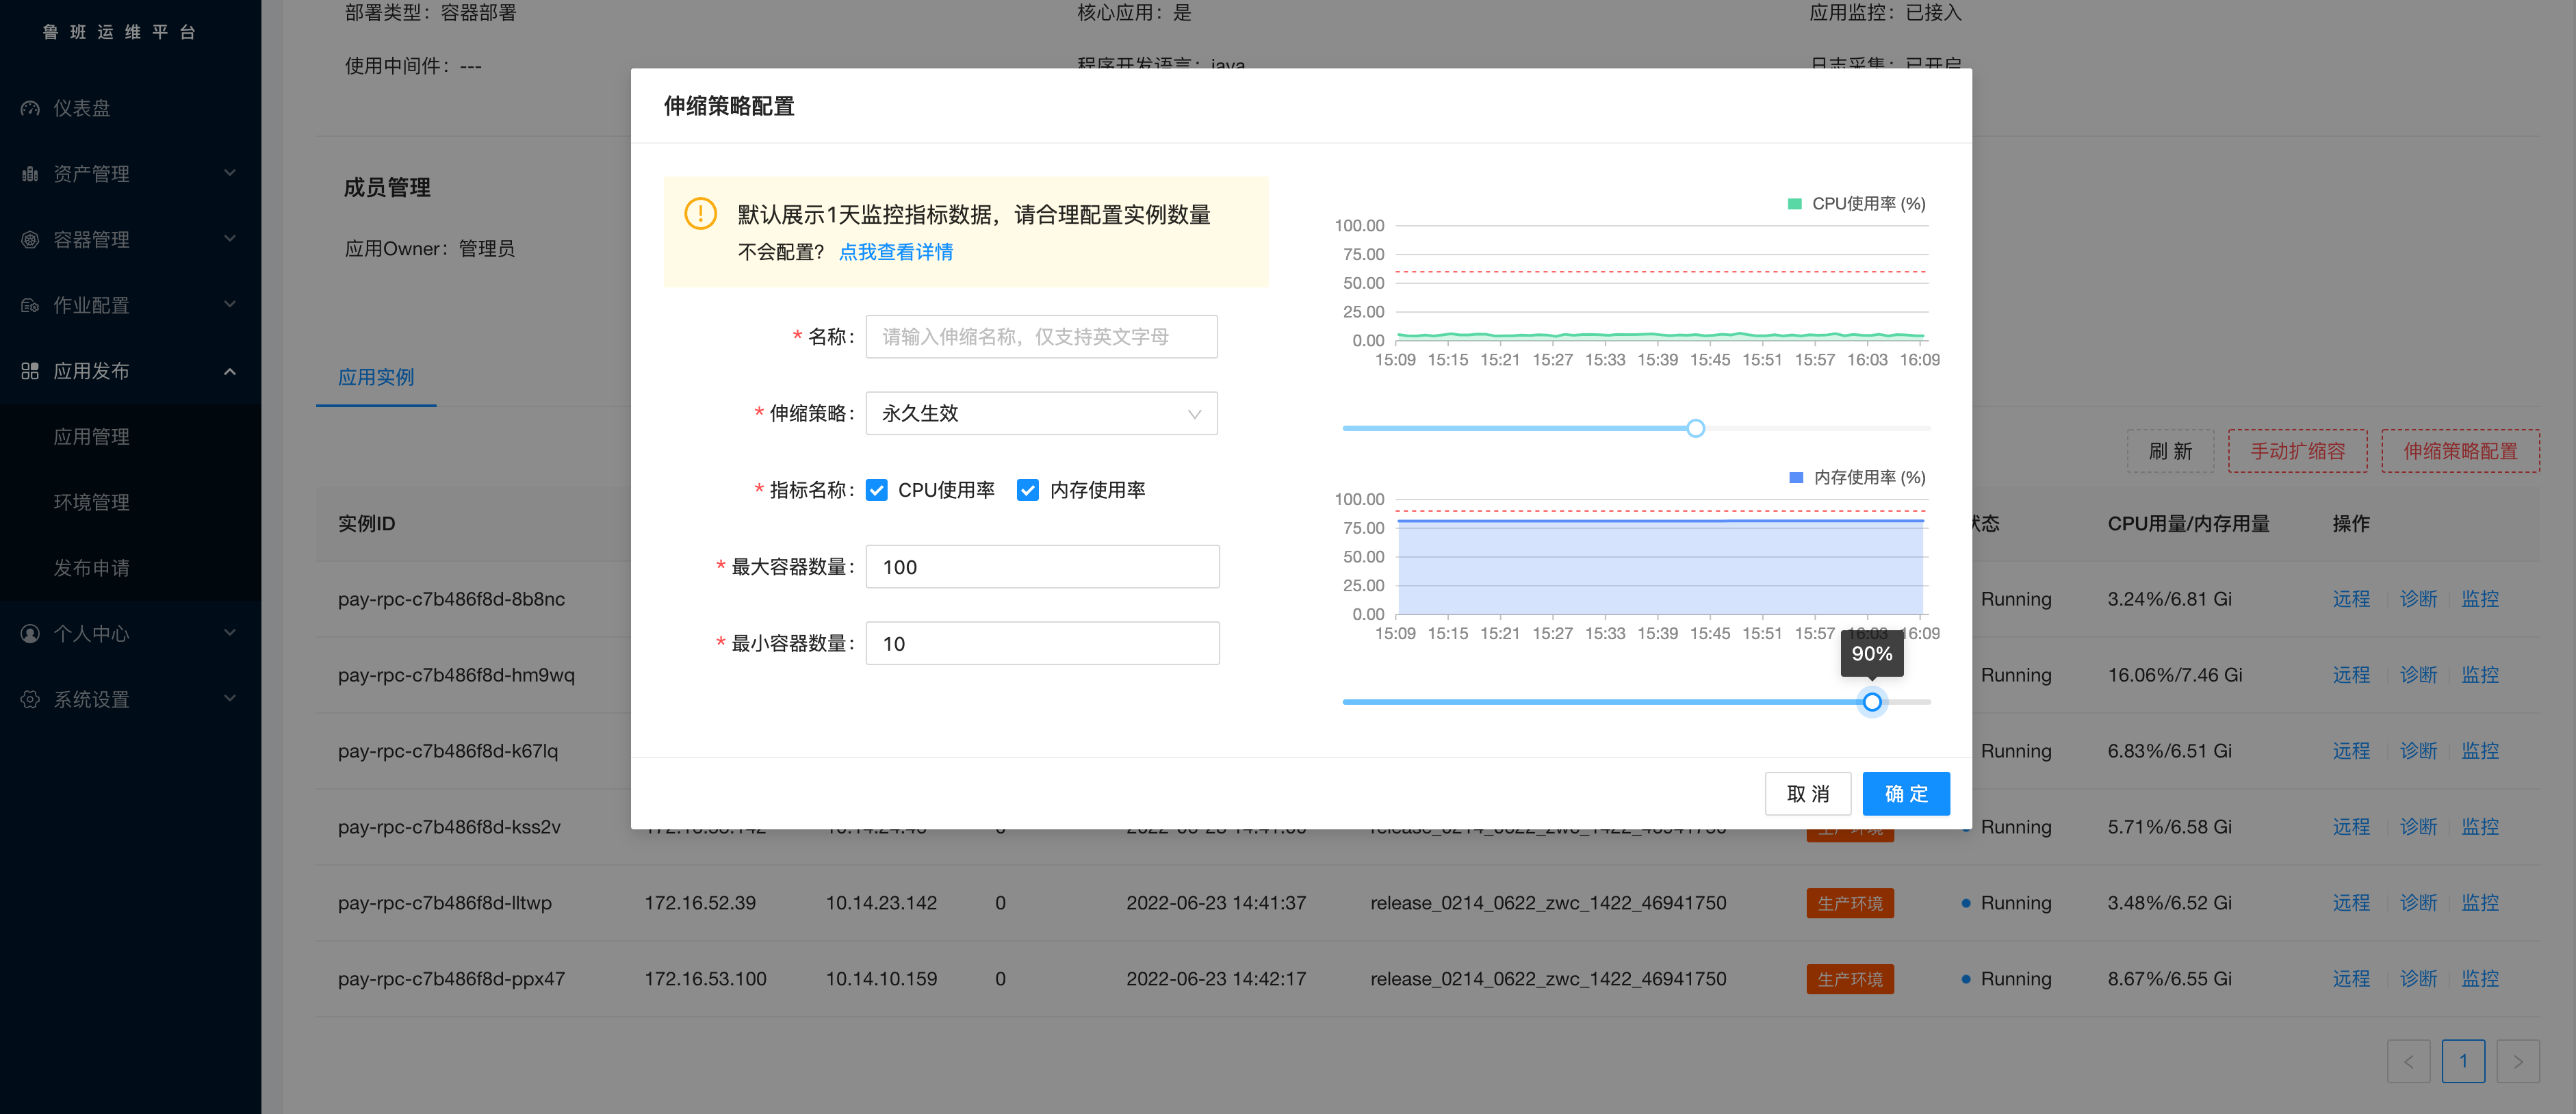The width and height of the screenshot is (2576, 1114).
Task: Click the dashboard gauge icon in sidebar
Action: (30, 108)
